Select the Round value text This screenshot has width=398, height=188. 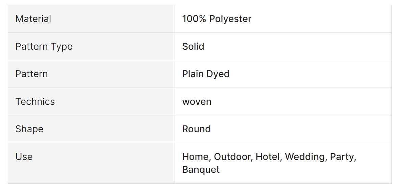click(196, 129)
